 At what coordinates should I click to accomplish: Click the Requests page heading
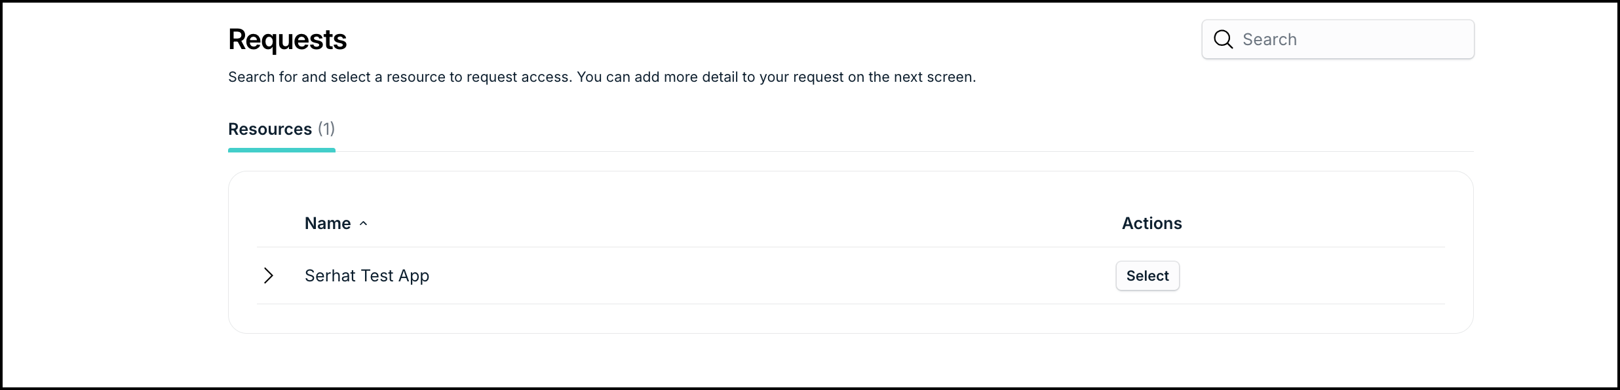(287, 39)
